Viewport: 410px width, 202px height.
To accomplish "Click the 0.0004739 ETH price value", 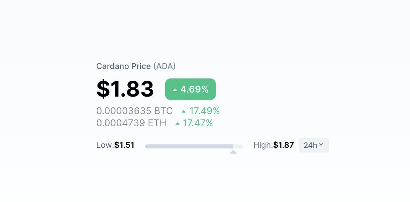I will click(131, 123).
